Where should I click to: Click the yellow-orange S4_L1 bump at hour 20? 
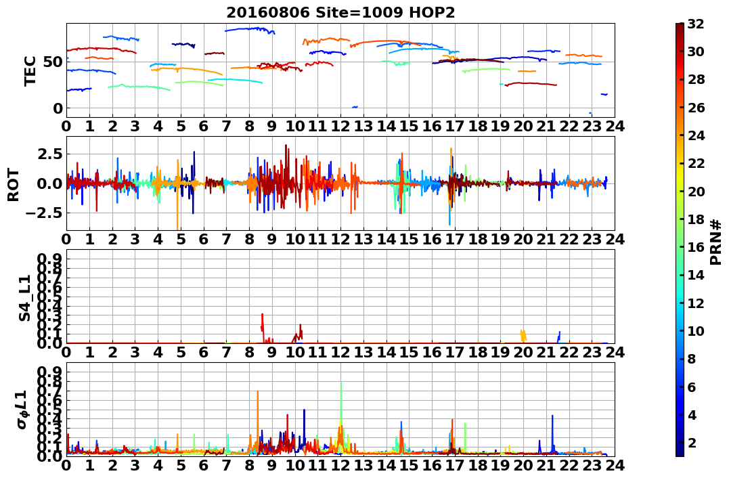523,336
